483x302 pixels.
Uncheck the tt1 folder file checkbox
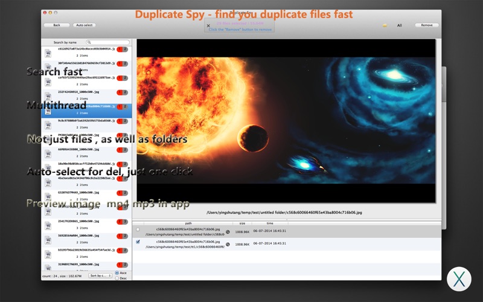click(138, 242)
